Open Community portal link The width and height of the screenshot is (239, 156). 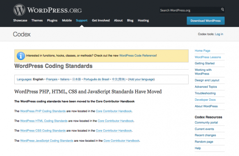[x=206, y=122]
